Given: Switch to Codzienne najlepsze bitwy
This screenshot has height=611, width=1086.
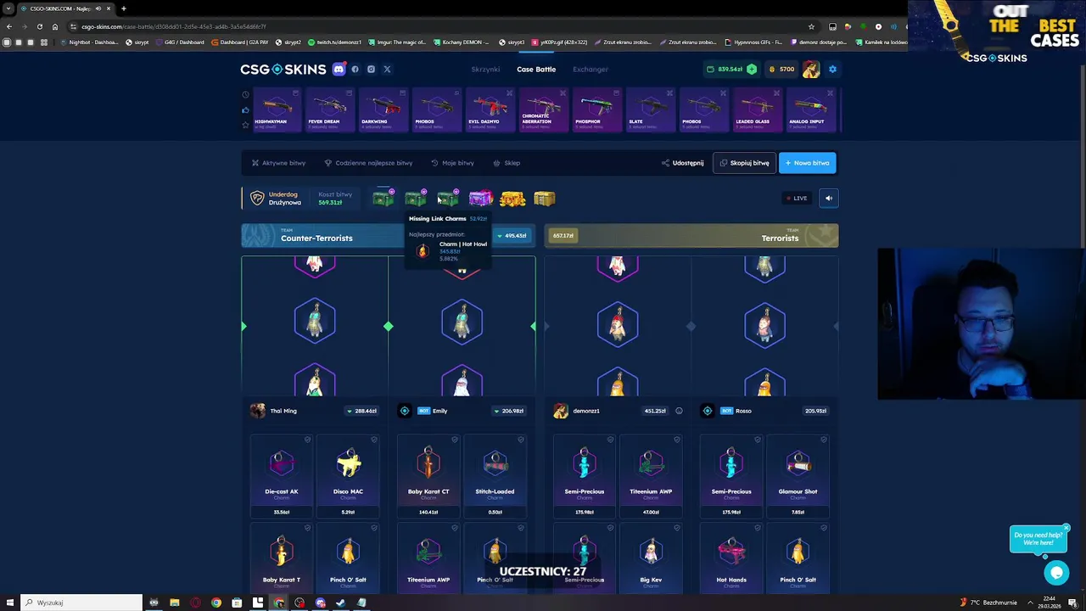Looking at the screenshot, I should click(368, 163).
